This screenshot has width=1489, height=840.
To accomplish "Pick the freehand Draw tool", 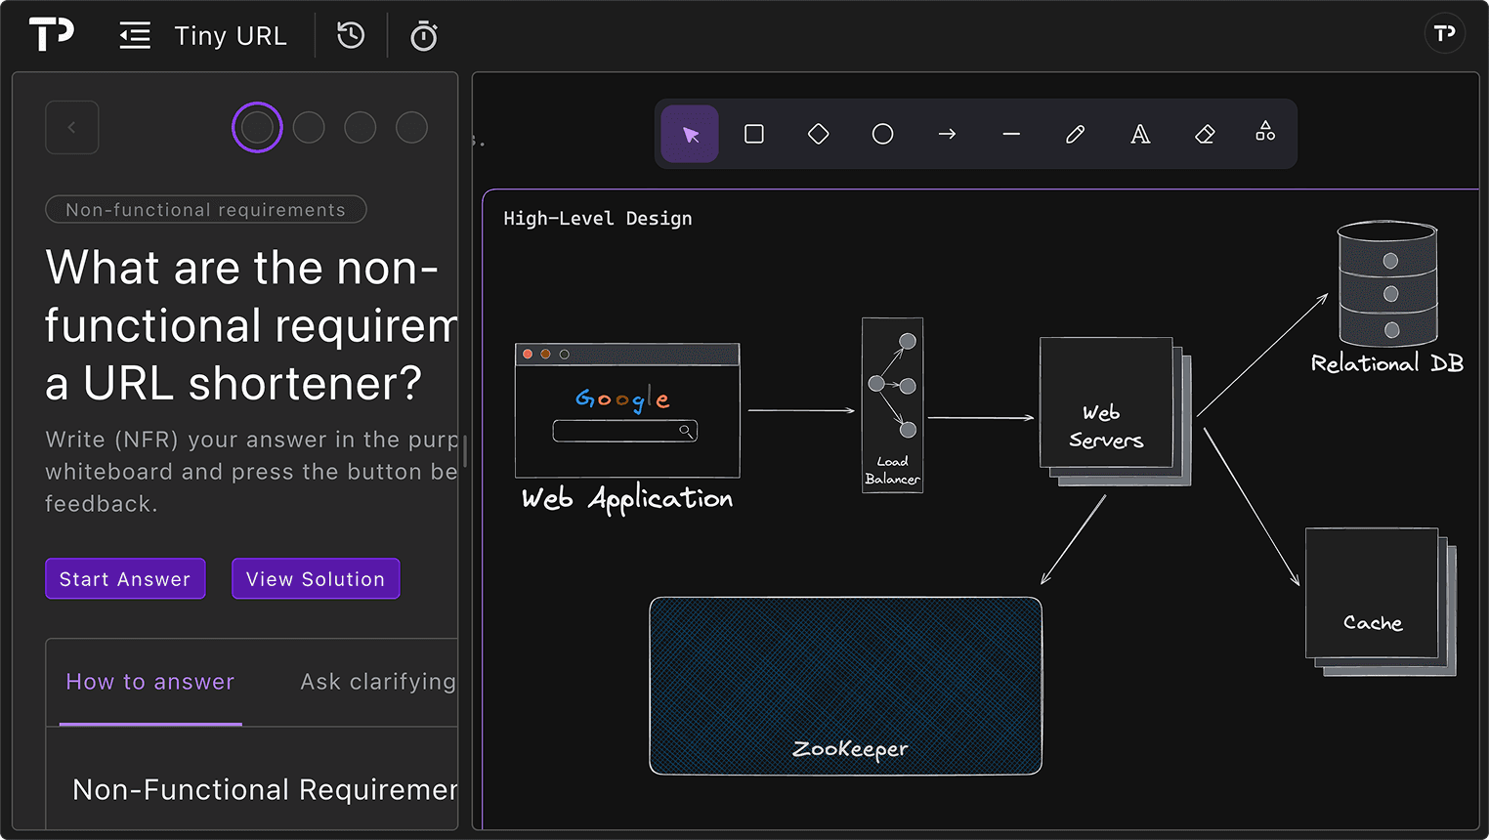I will tap(1075, 134).
